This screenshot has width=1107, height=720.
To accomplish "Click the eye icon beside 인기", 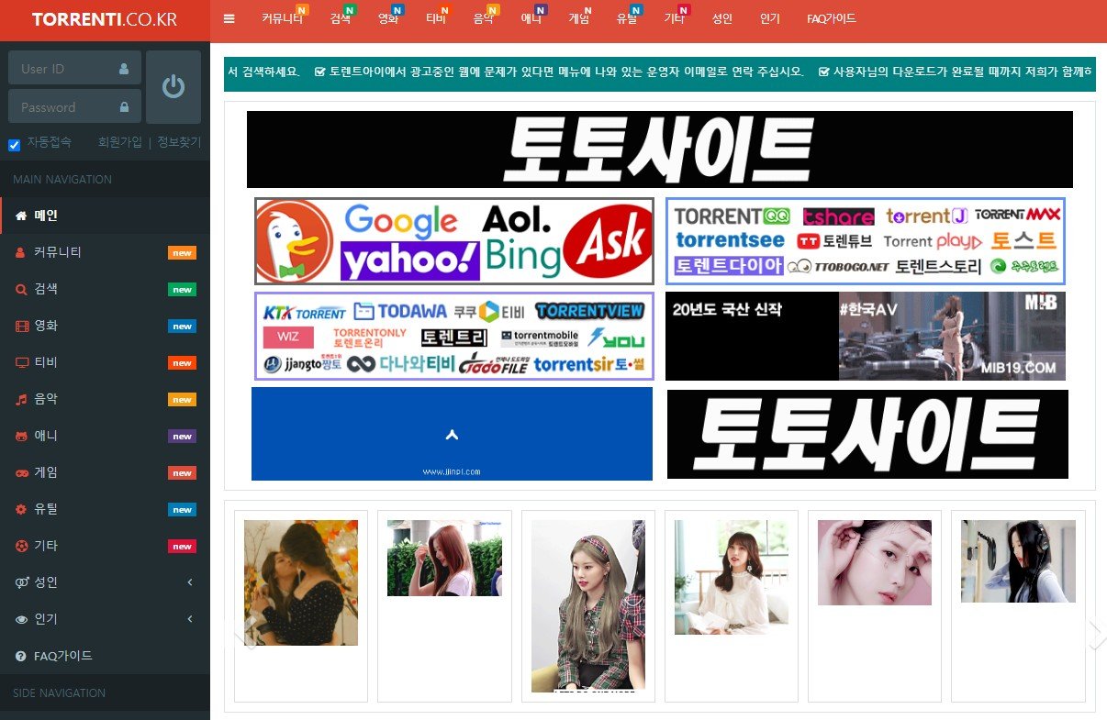I will (x=21, y=619).
